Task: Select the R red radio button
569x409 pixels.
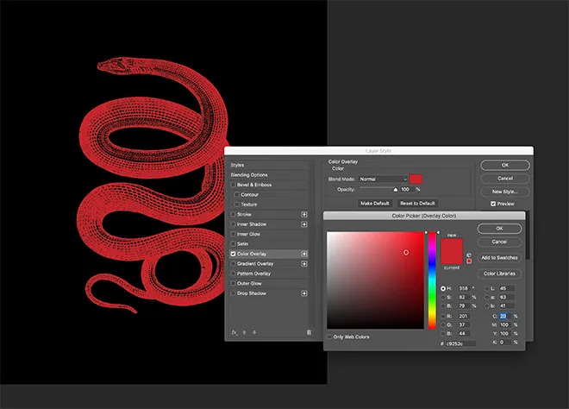Action: click(x=443, y=316)
